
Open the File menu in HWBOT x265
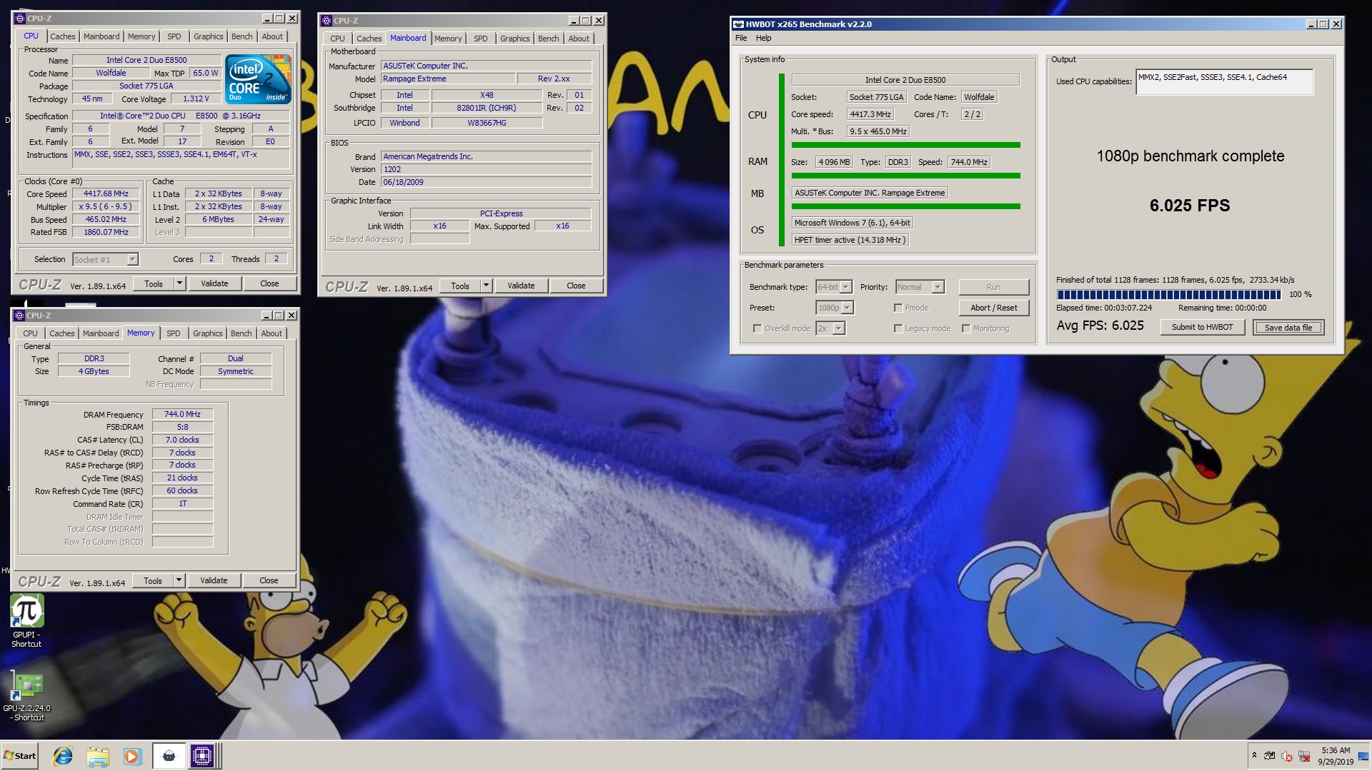(741, 38)
